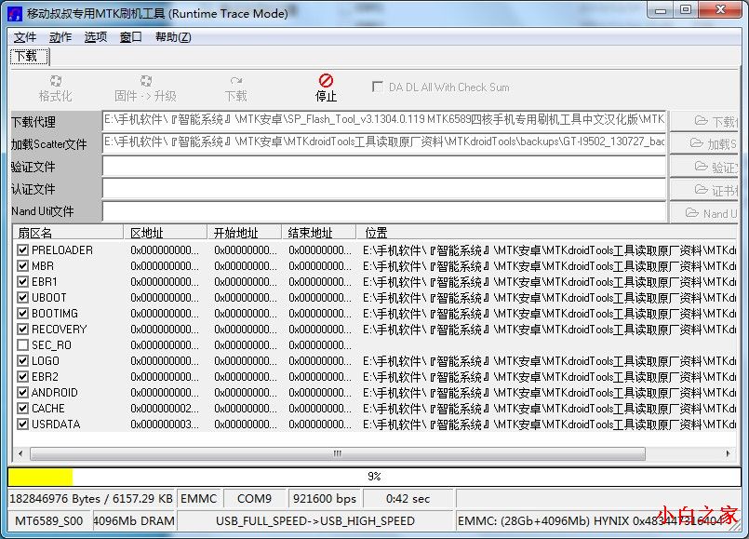This screenshot has width=749, height=539.
Task: Uncheck the EBR1 partition checkbox
Action: pyautogui.click(x=22, y=281)
